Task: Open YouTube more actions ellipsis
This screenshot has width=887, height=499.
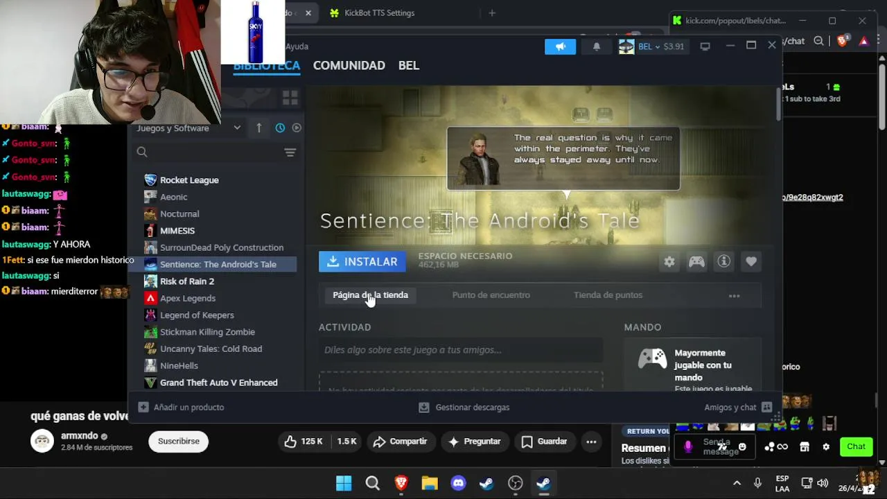Action: pyautogui.click(x=591, y=441)
